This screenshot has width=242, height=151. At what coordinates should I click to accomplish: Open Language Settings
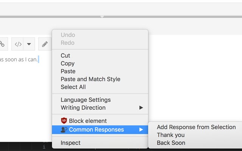coord(85,100)
